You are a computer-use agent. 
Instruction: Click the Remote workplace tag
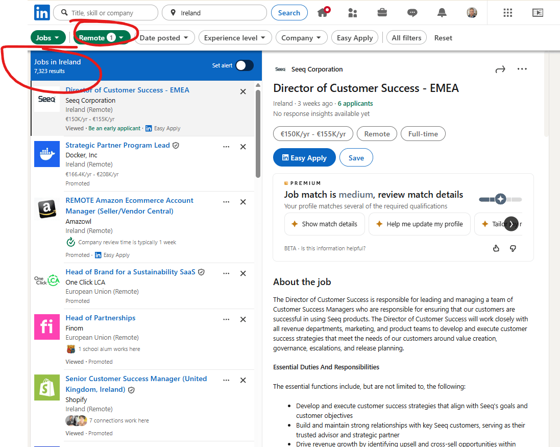[x=377, y=134]
